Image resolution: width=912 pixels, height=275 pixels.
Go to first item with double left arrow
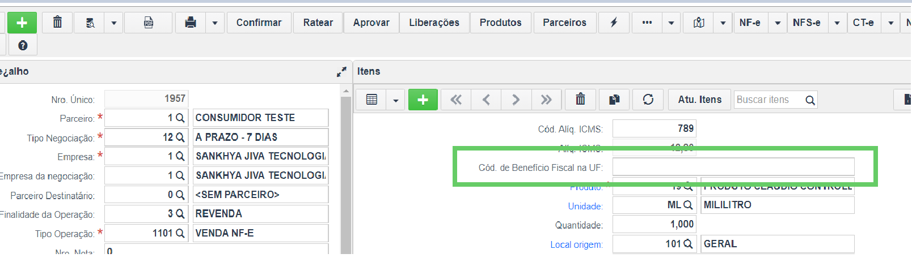coord(456,100)
